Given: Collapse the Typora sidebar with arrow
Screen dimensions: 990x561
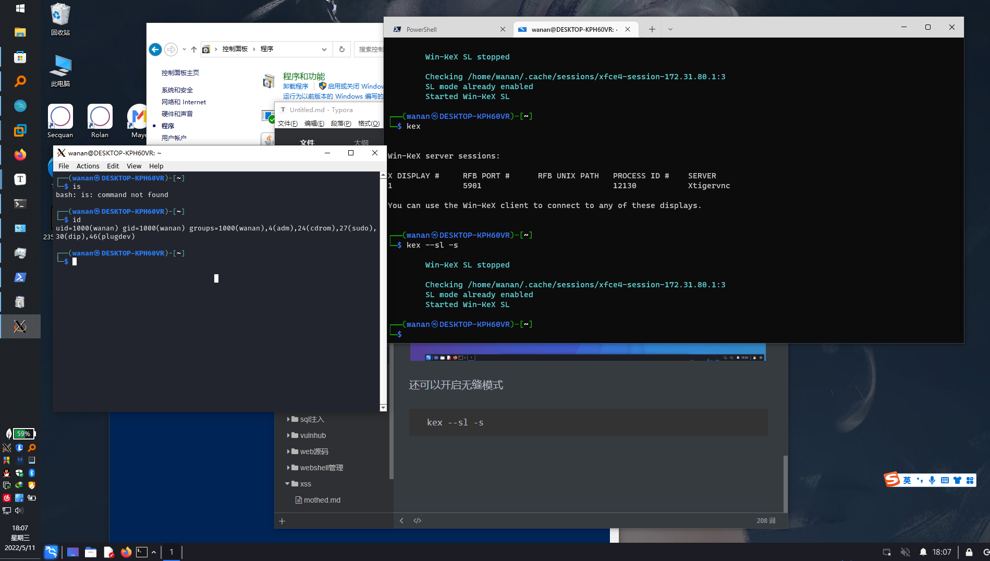Looking at the screenshot, I should [x=401, y=520].
